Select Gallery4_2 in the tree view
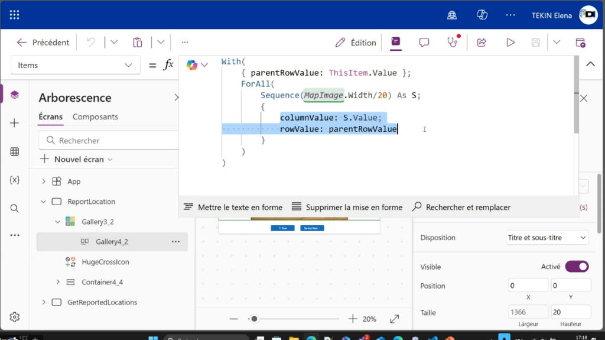This screenshot has height=340, width=605. click(x=112, y=242)
